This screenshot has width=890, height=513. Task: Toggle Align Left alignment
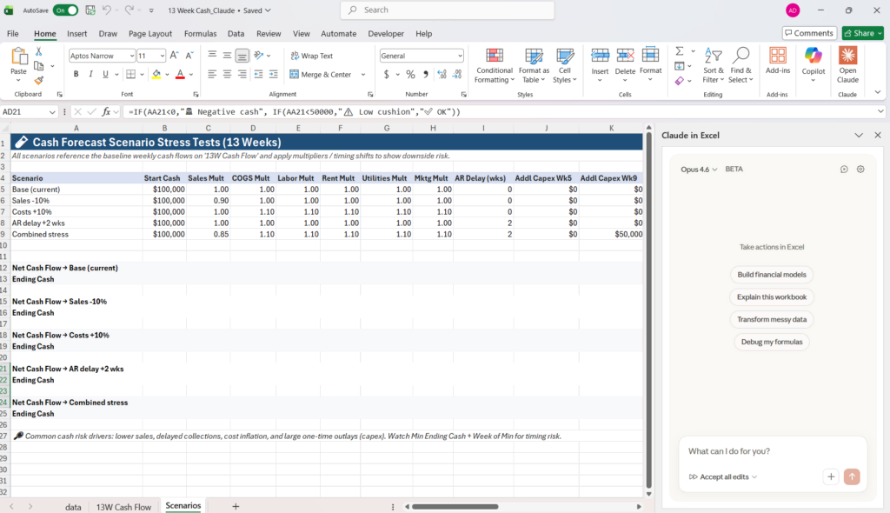[x=212, y=75]
